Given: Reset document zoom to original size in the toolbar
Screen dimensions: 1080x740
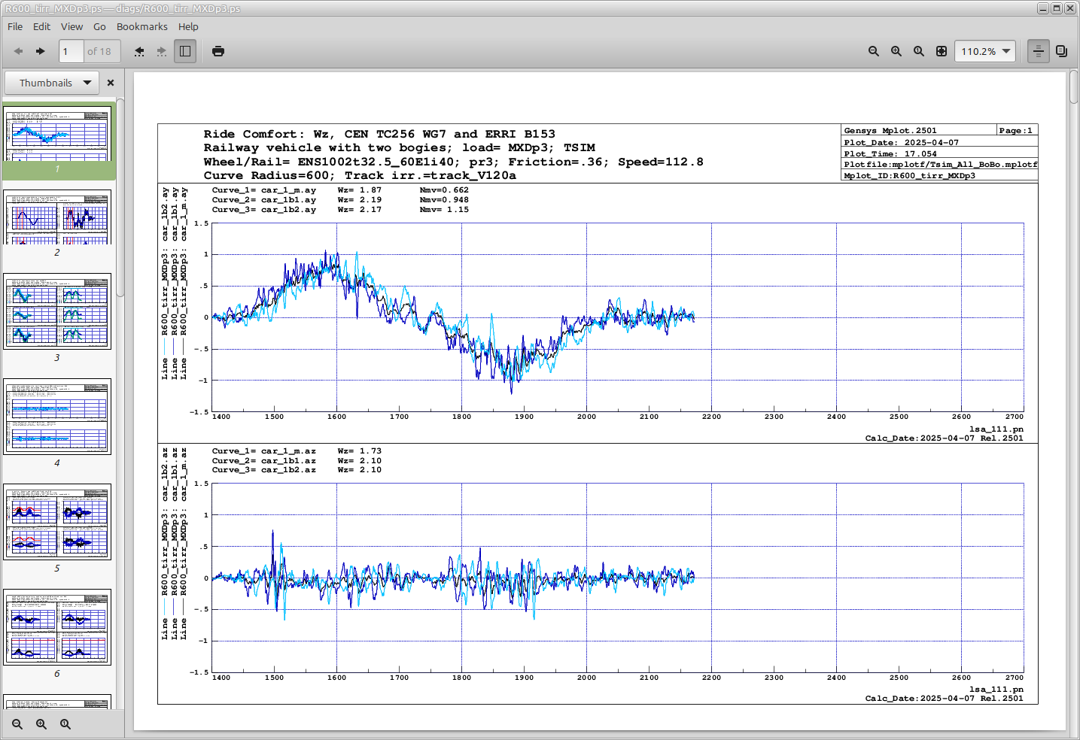Looking at the screenshot, I should pos(919,51).
